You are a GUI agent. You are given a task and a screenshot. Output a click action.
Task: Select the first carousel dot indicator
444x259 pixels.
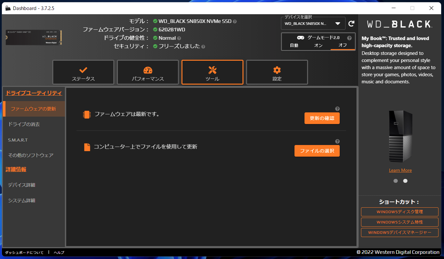(x=396, y=181)
